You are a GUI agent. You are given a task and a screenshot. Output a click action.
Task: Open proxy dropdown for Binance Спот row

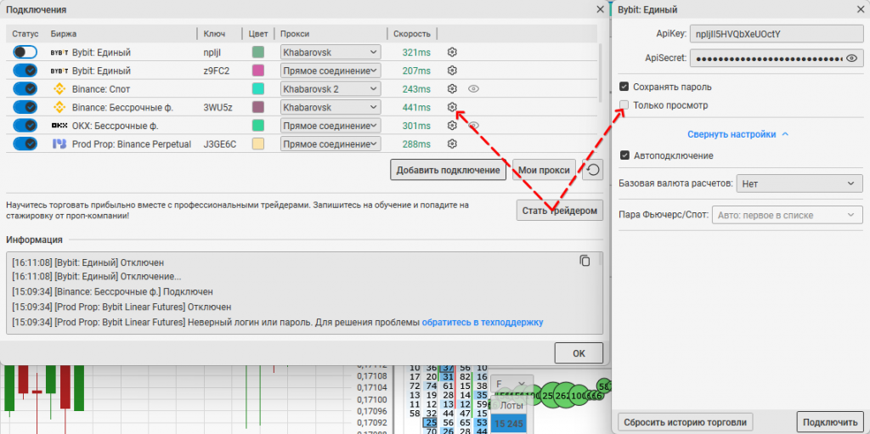click(330, 89)
